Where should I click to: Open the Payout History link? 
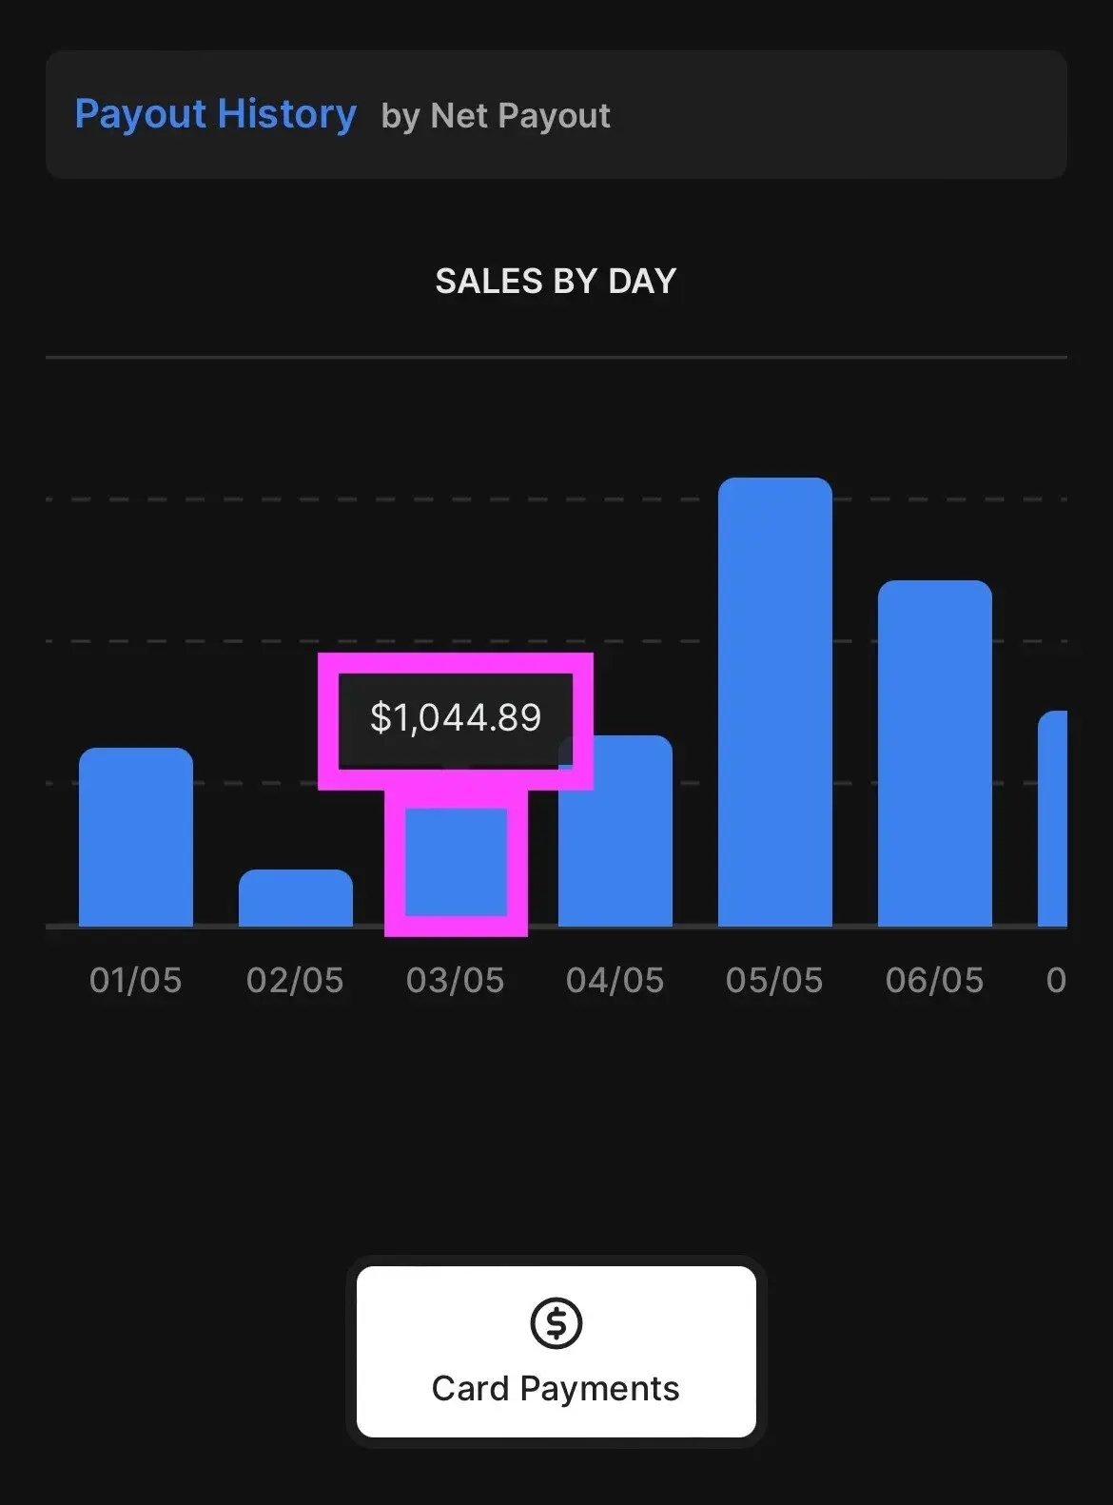coord(216,114)
